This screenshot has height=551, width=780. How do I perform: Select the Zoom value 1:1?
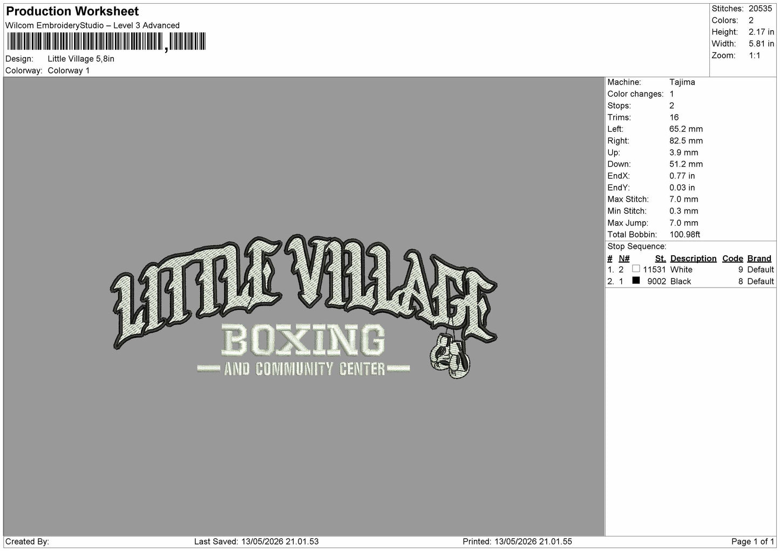pos(754,56)
